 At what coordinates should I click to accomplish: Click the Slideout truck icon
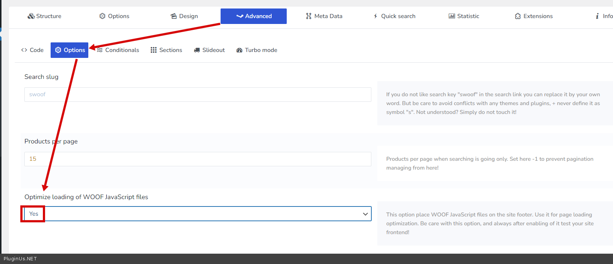pyautogui.click(x=197, y=50)
